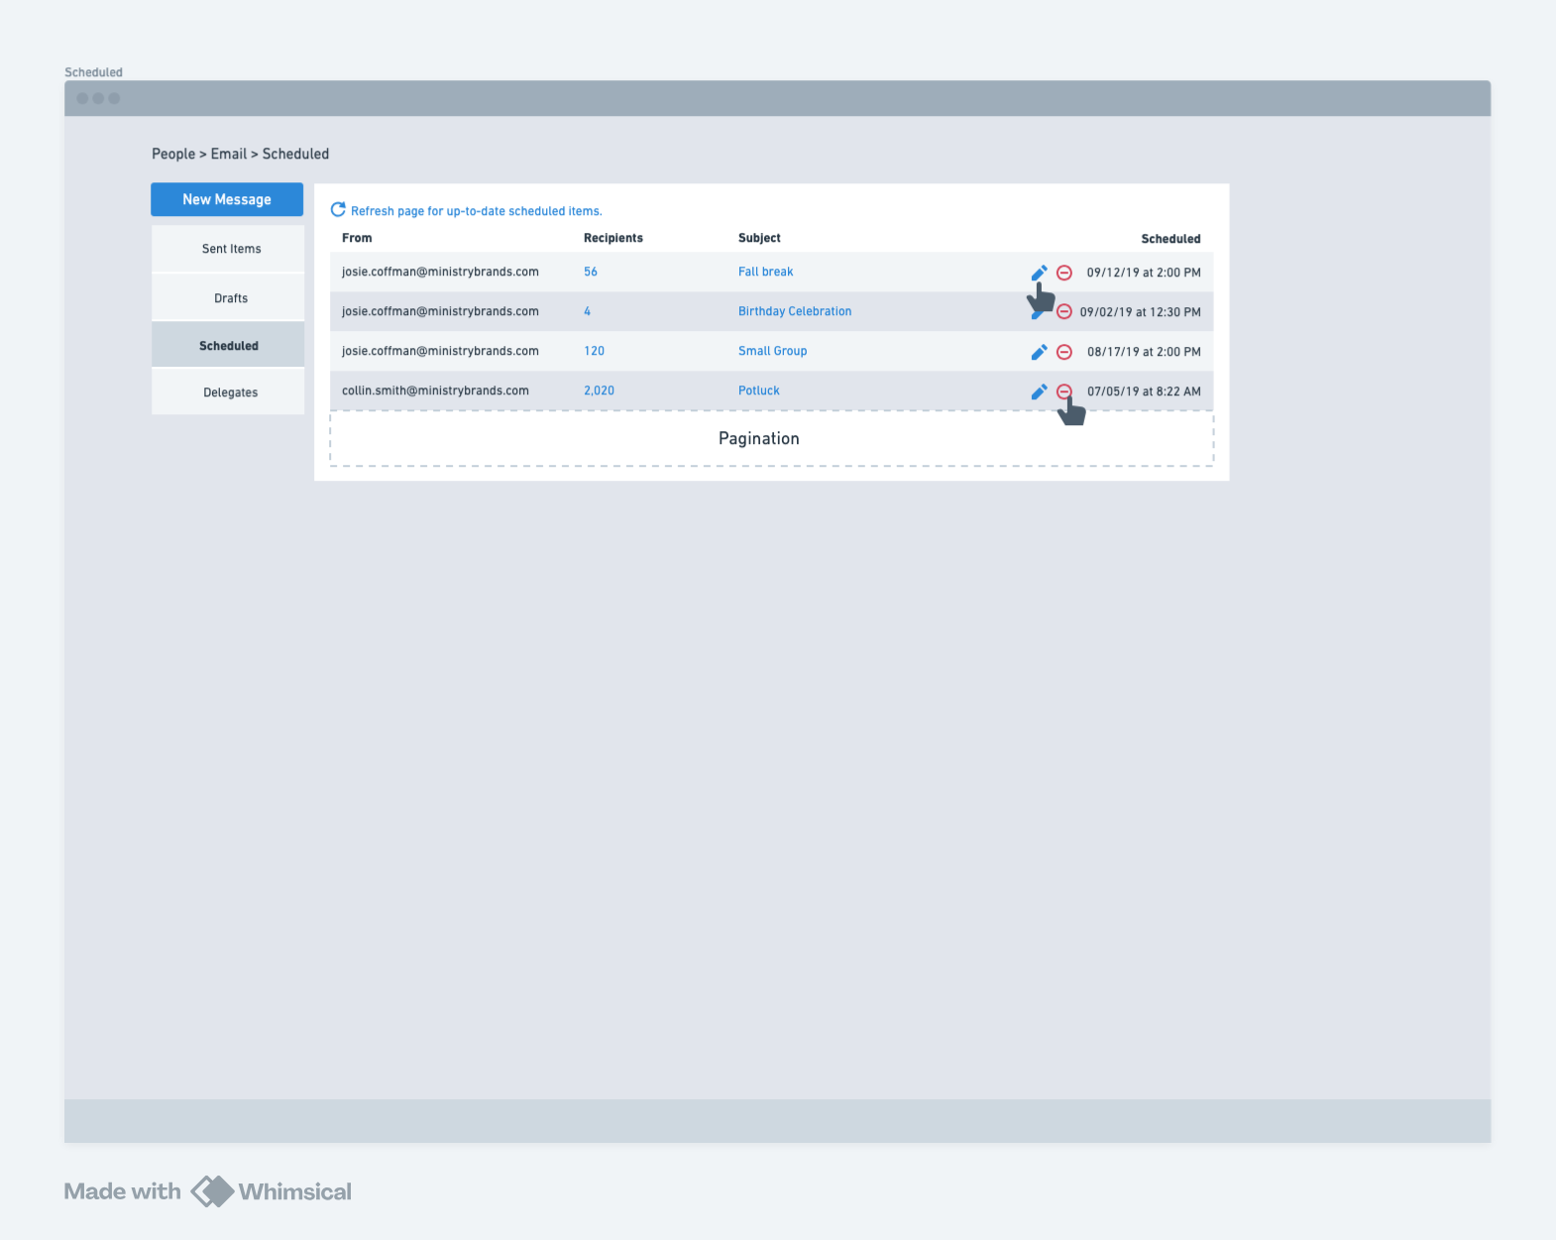Open the Fall break subject link
Image resolution: width=1556 pixels, height=1240 pixels.
[766, 272]
